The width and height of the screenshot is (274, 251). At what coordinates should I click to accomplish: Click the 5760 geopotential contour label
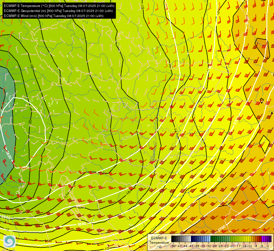pos(222,228)
